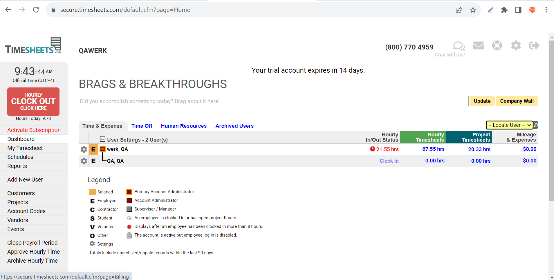Collapse the werk, QA tree node
This screenshot has height=280, width=554.
[102, 149]
